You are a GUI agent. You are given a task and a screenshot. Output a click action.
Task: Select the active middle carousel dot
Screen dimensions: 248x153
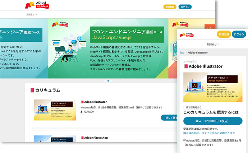coord(108,80)
